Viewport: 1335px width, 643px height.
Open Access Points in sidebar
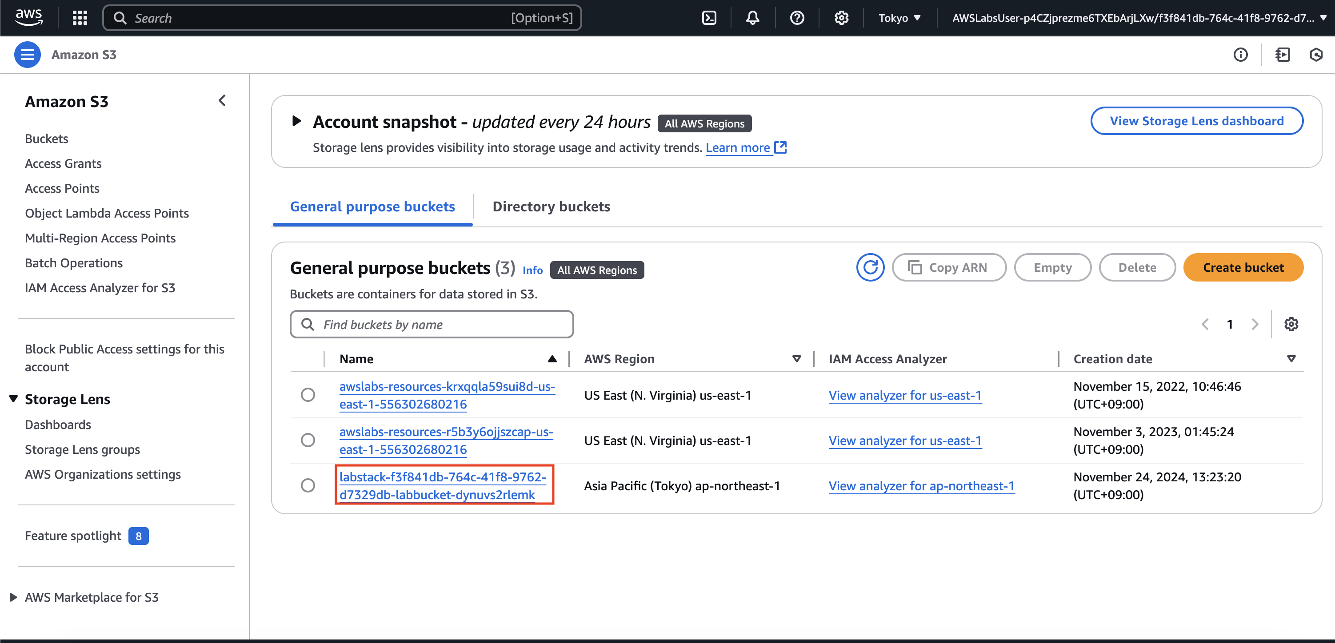coord(62,188)
